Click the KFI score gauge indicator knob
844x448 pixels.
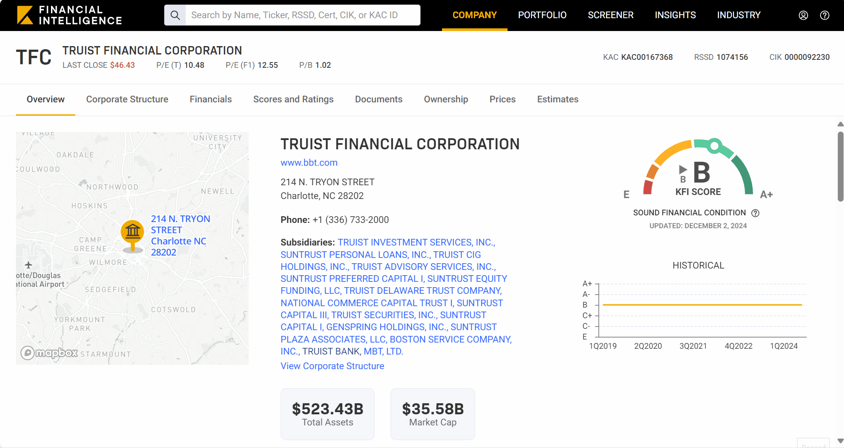pyautogui.click(x=714, y=145)
